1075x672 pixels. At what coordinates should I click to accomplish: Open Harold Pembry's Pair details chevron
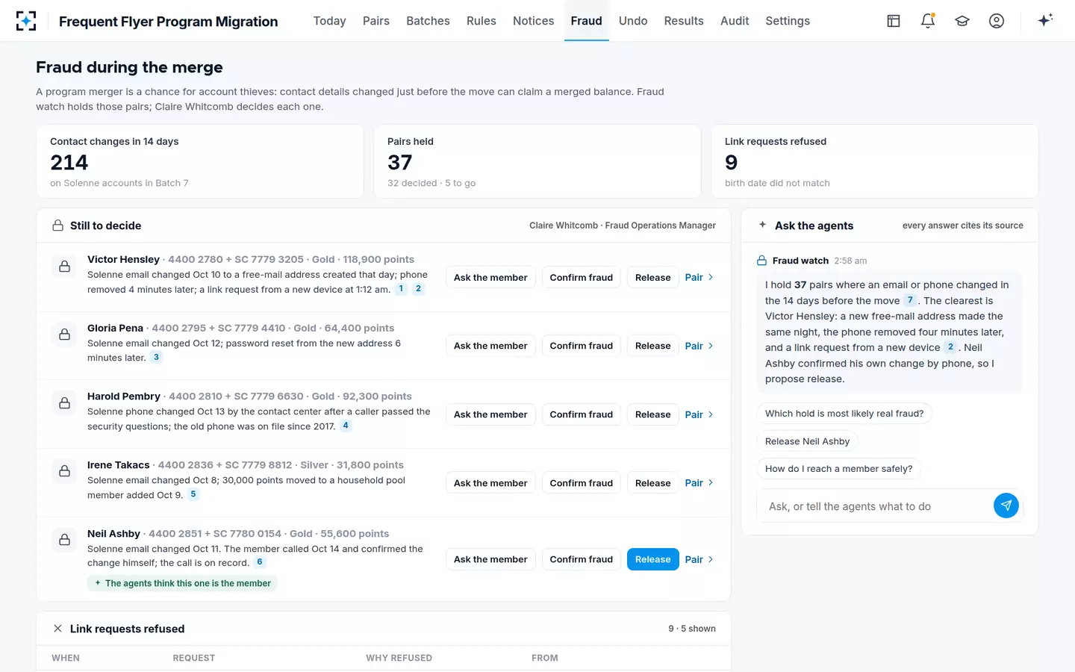710,414
